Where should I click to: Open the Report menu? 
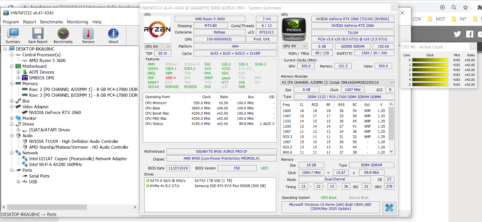pyautogui.click(x=29, y=22)
